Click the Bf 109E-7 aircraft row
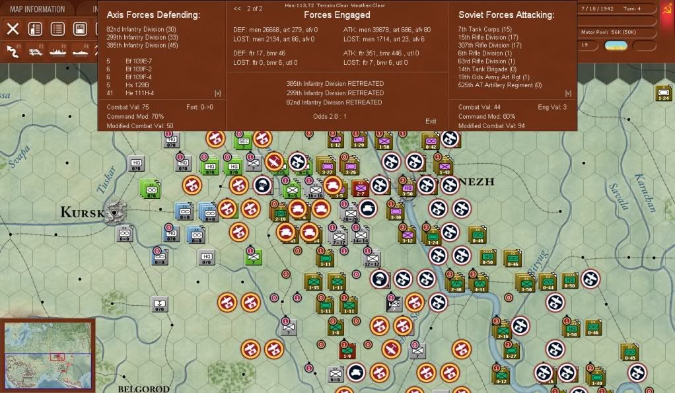Screen dimensions: 675x393 click(x=129, y=61)
